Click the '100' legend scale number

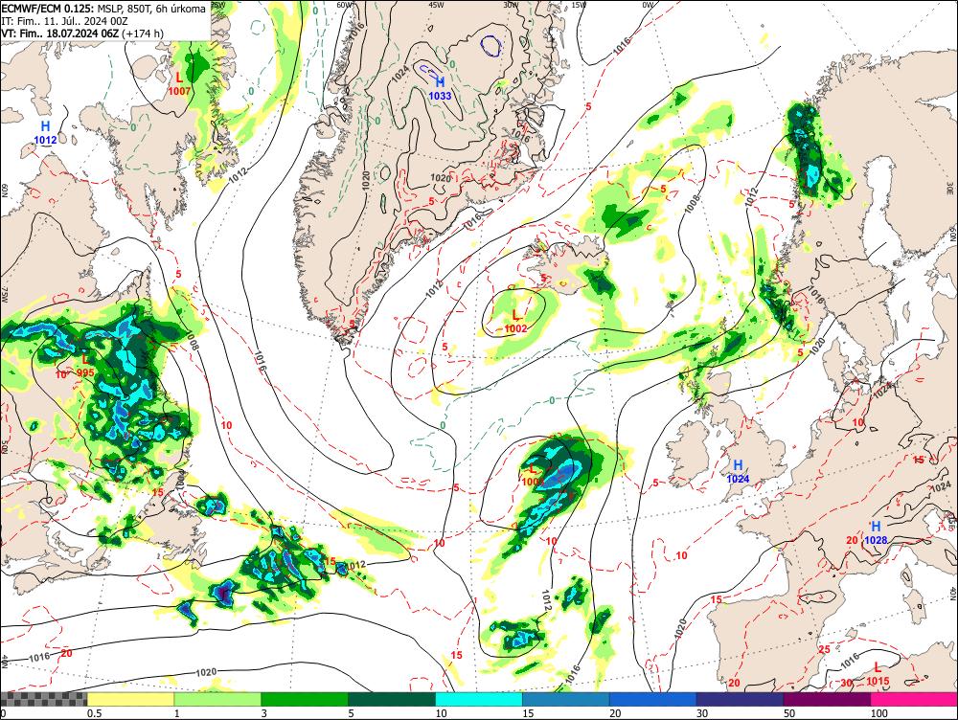(878, 713)
